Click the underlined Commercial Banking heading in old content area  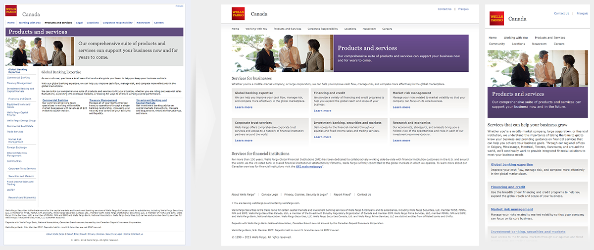[x=55, y=100]
